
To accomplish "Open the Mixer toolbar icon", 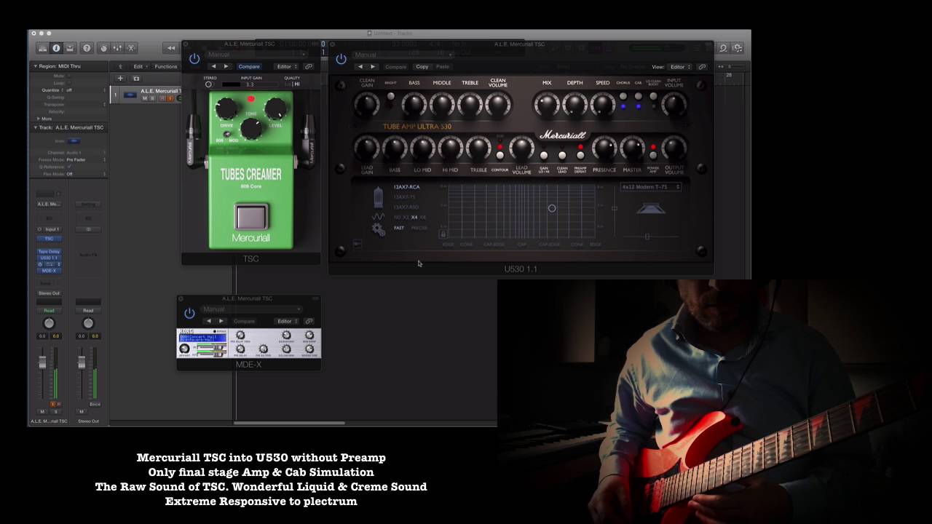I will (117, 48).
